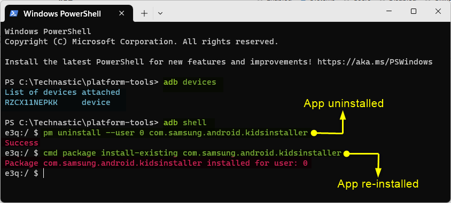Click the List of devices attached line
Screen dimensions: 451x203
point(63,92)
